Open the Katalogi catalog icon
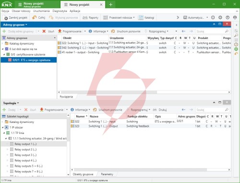This screenshot has height=183, width=240. (x=141, y=18)
